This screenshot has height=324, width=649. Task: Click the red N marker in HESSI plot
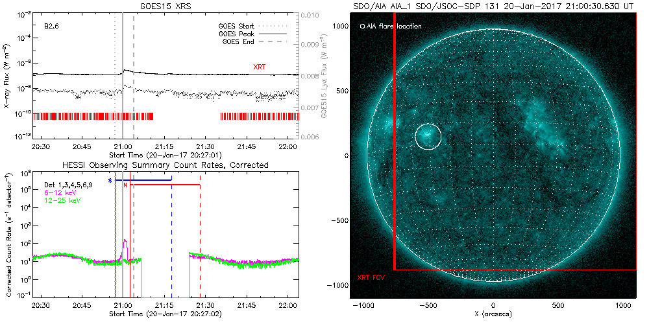click(125, 185)
